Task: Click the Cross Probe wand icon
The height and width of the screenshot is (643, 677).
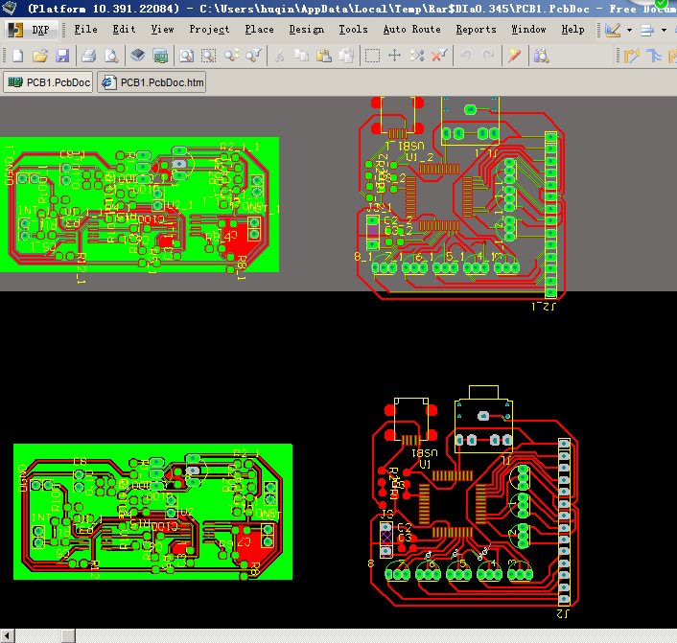Action: coord(514,56)
